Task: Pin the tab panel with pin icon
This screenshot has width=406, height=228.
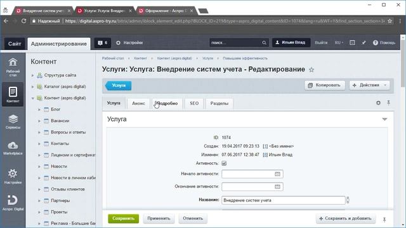Action: tap(388, 103)
